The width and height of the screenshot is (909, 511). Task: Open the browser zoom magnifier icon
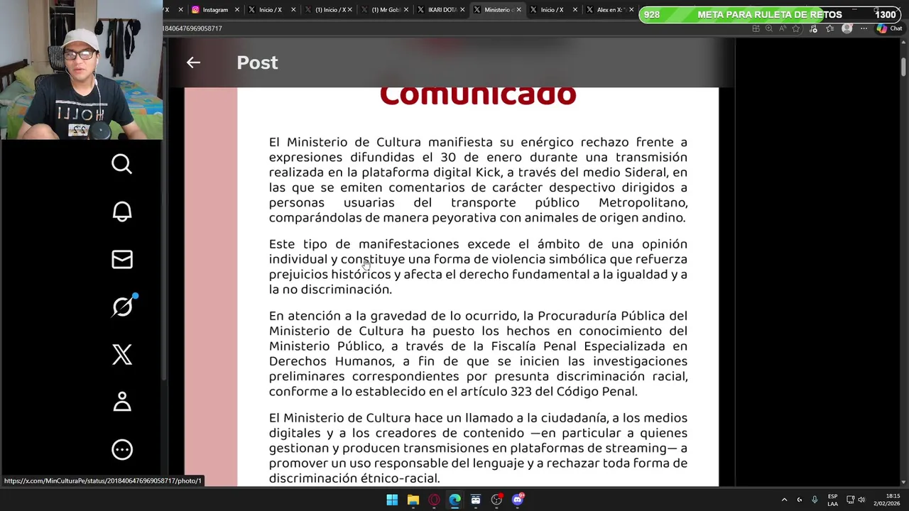click(768, 28)
